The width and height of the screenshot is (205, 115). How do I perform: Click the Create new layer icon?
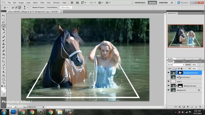196,107
